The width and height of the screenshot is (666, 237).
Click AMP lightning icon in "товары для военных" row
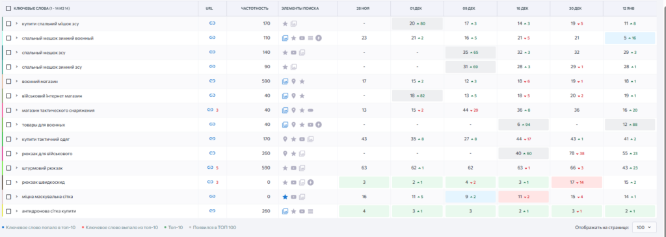point(319,125)
